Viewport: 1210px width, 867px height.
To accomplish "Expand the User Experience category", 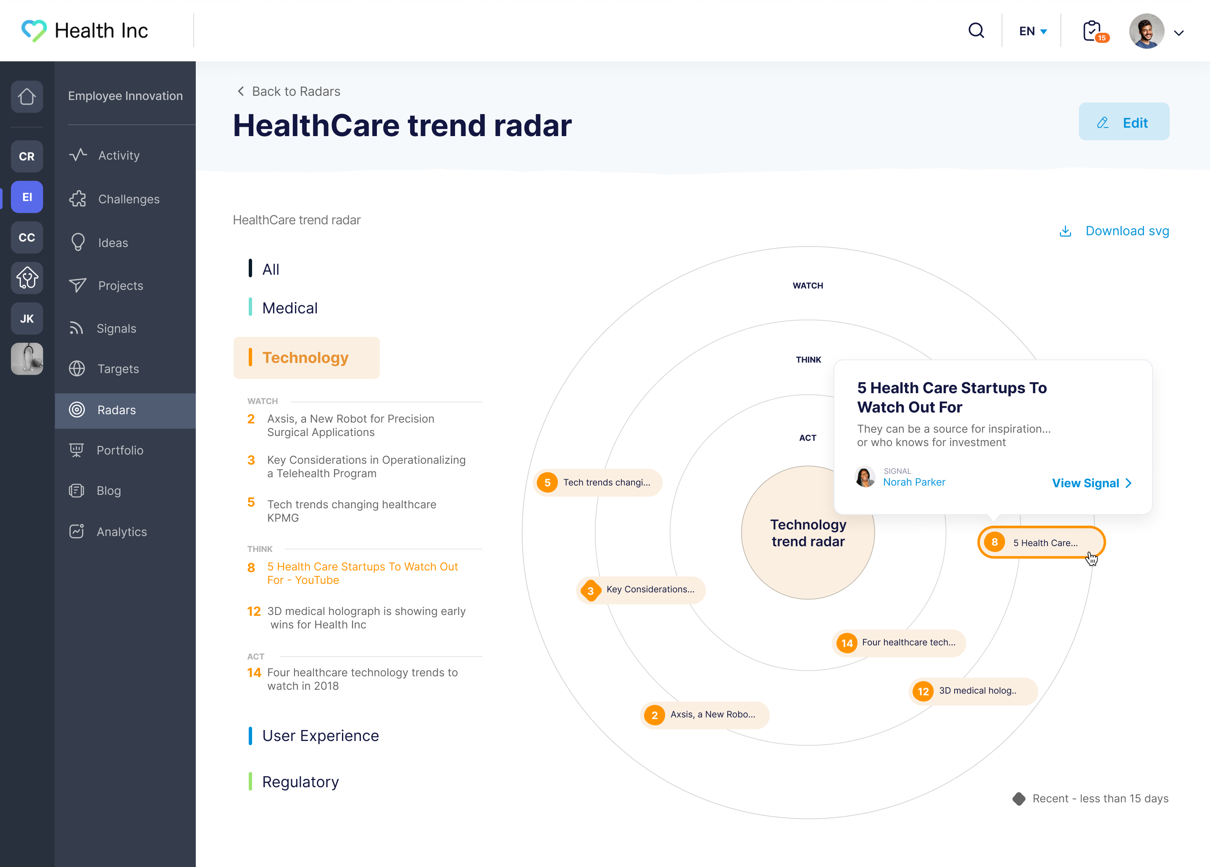I will [320, 736].
